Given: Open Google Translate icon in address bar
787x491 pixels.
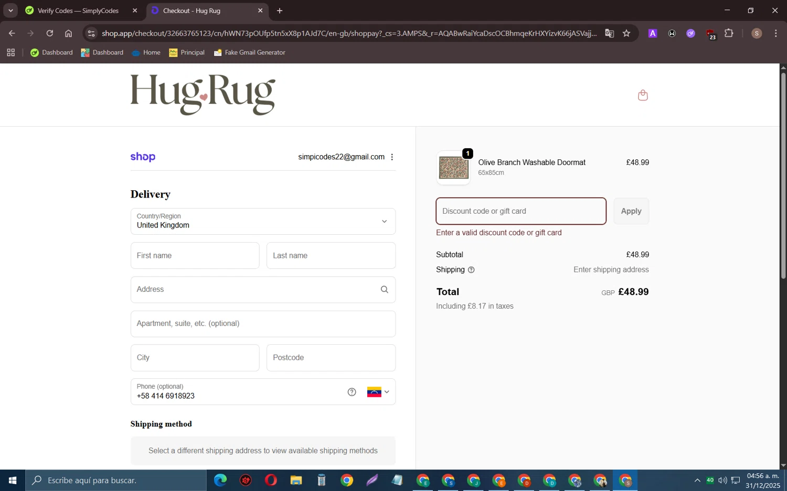Looking at the screenshot, I should click(609, 33).
